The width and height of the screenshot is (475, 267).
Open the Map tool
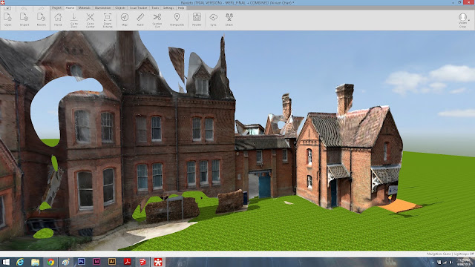[125, 20]
